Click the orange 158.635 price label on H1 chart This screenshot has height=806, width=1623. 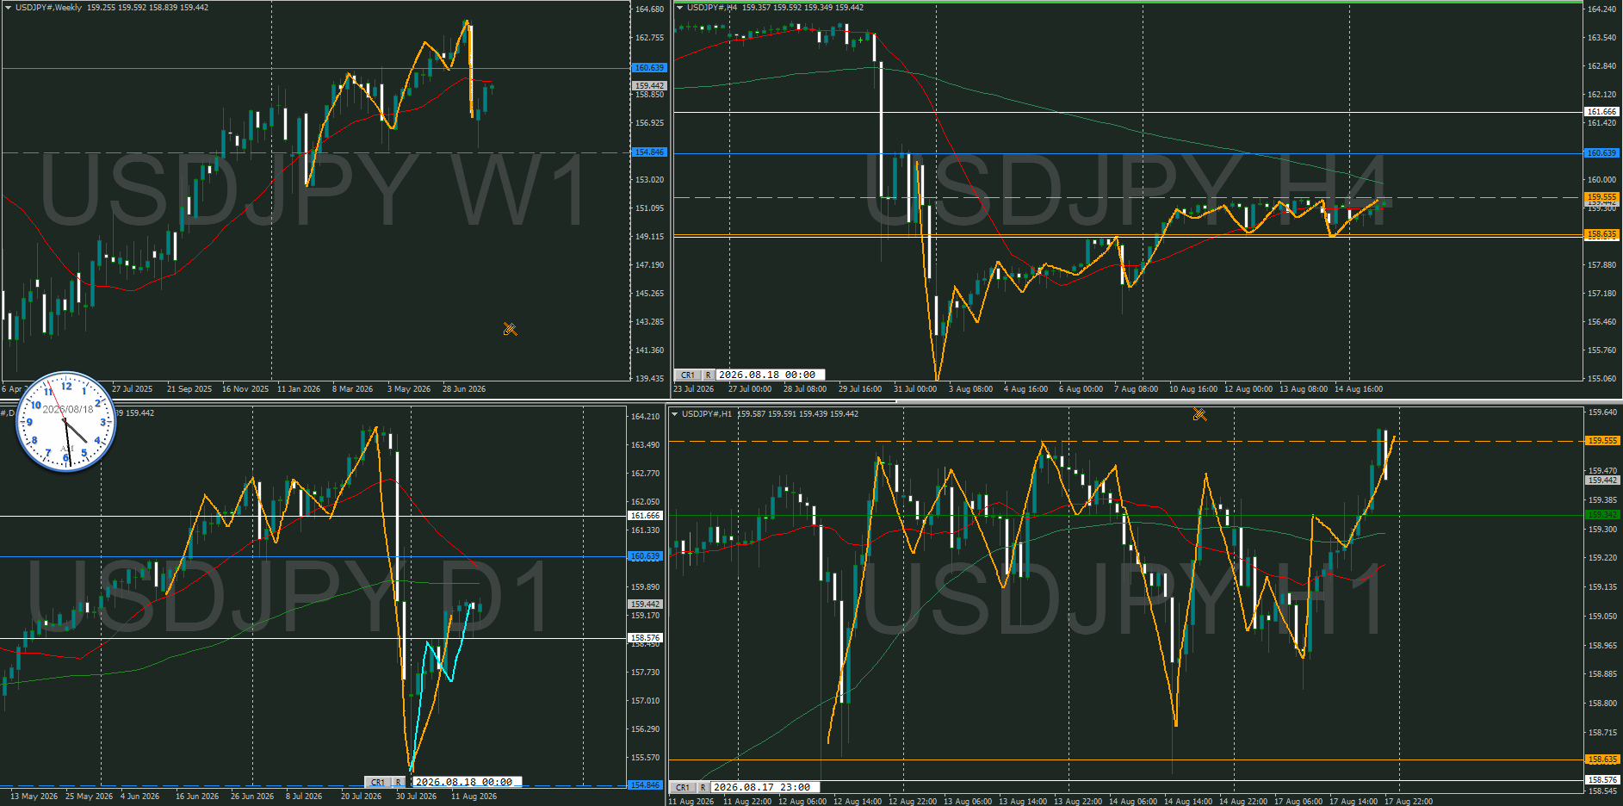pos(1602,759)
